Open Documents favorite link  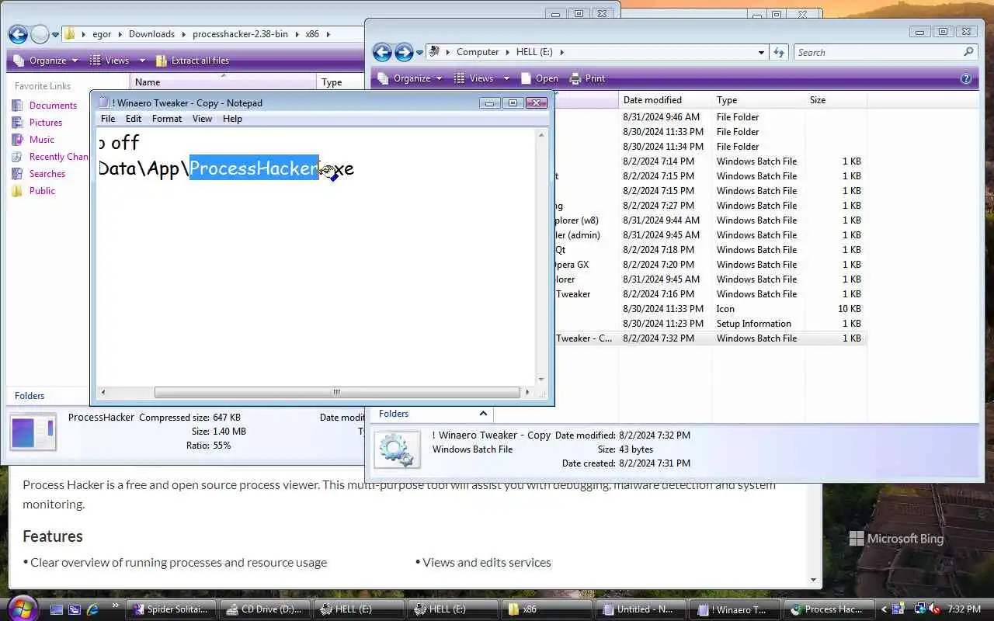(x=53, y=106)
